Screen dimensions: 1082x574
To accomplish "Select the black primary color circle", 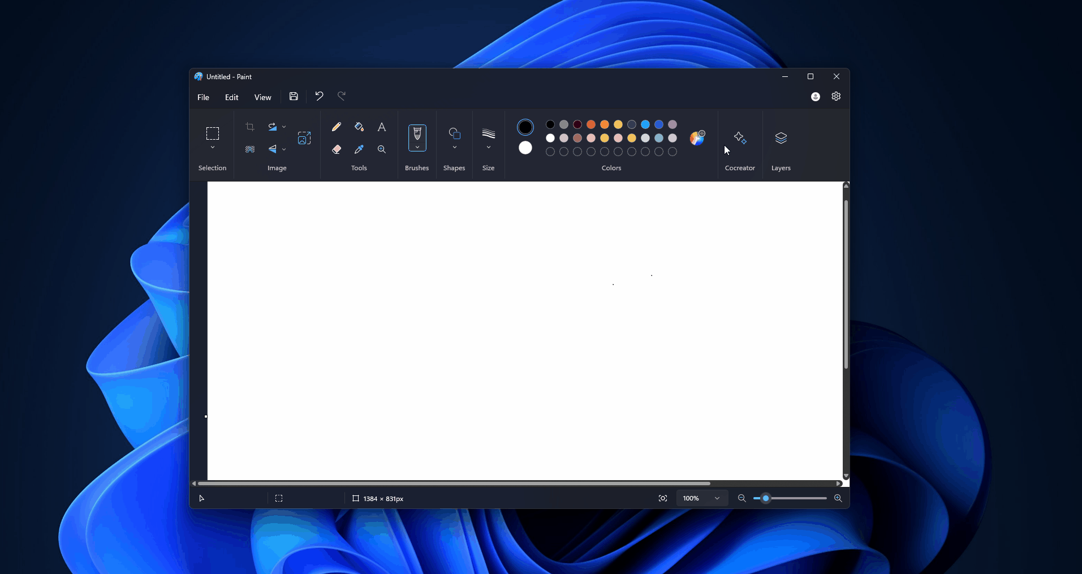I will 525,127.
